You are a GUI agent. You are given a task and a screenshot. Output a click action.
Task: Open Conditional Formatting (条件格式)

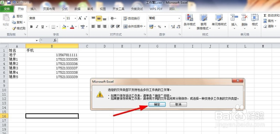pyautogui.click(x=190, y=22)
